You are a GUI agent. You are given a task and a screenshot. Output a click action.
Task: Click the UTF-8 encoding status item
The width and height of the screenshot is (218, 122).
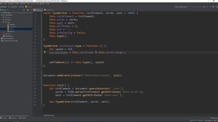(x=201, y=121)
